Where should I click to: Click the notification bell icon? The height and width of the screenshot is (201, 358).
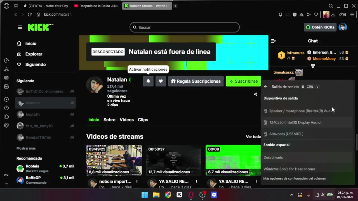pyautogui.click(x=148, y=81)
